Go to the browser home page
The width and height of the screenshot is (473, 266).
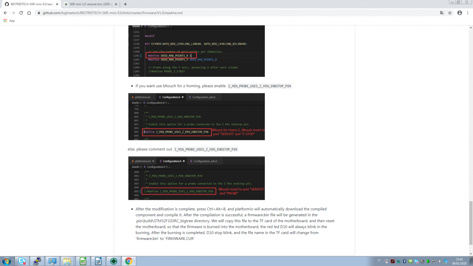coord(29,13)
